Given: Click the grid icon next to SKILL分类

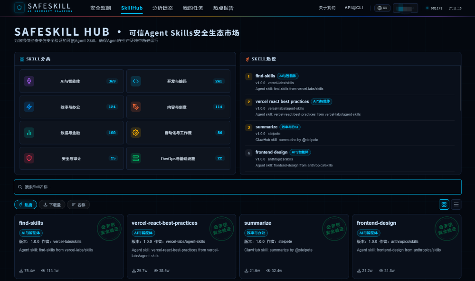Looking at the screenshot, I should point(21,58).
